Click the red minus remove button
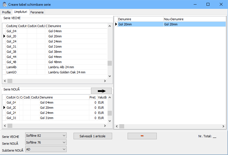 coord(142,136)
